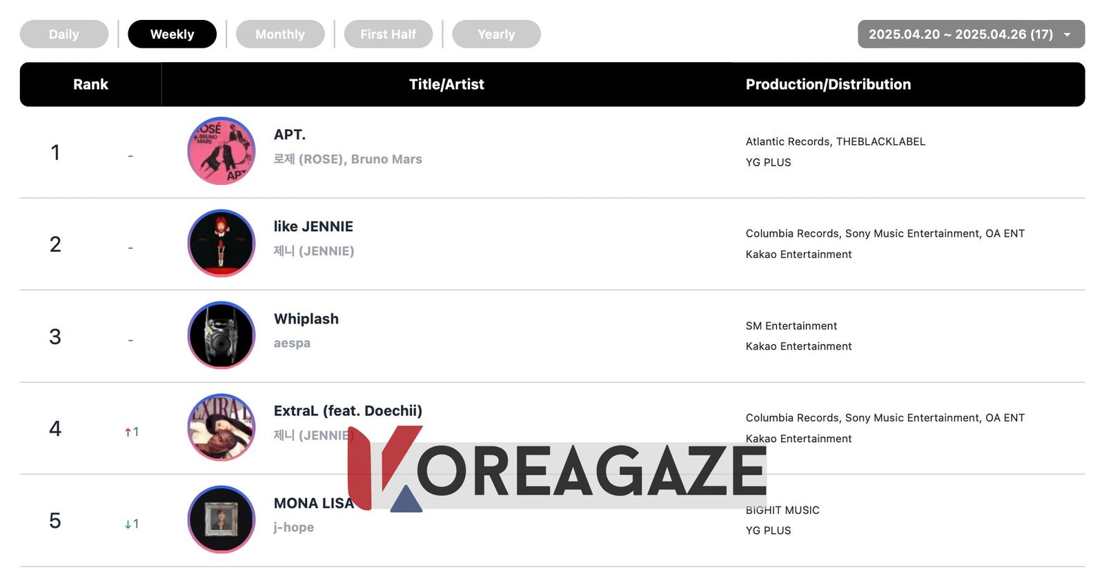
Task: Click the dropdown arrow beside the date range
Action: [x=1067, y=34]
